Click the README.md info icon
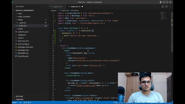Screen dimensions: 185x104 point(16,53)
